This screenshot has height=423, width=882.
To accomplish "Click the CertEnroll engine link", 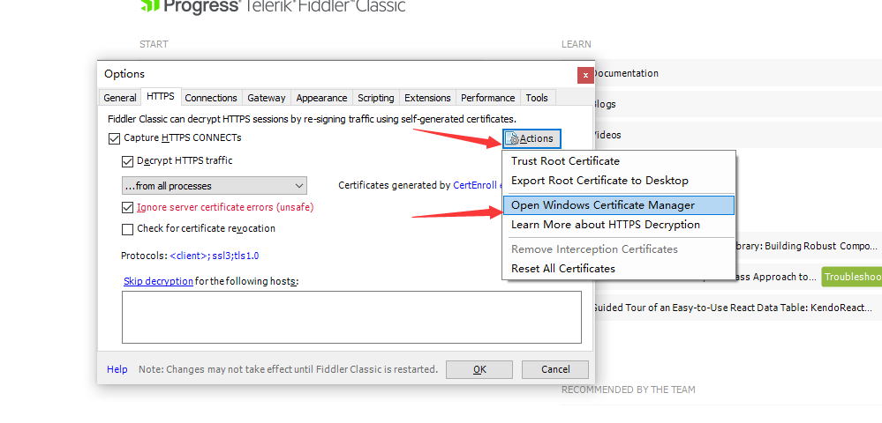I will (x=479, y=185).
